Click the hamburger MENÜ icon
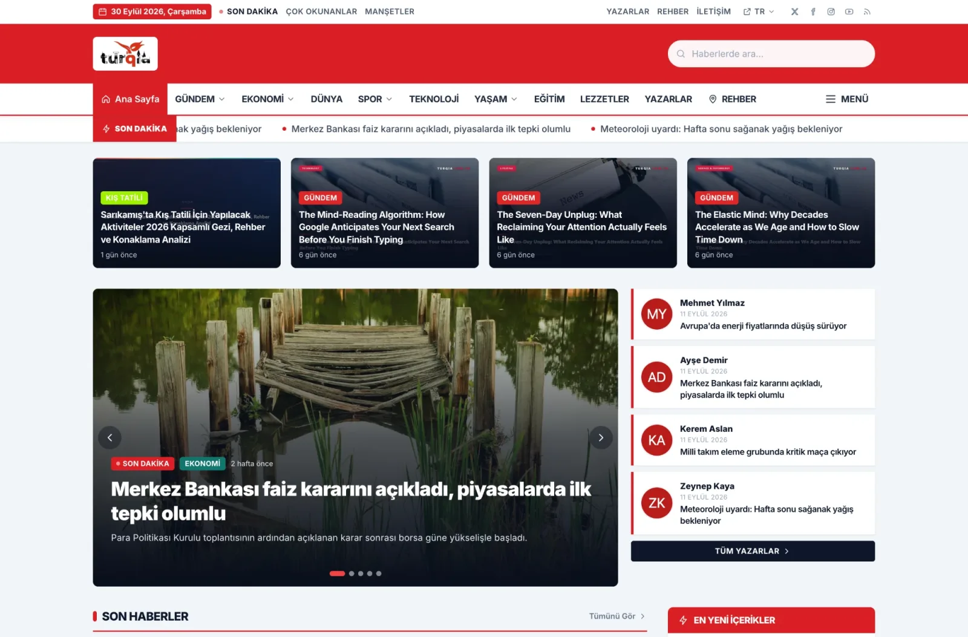968x637 pixels. 831,99
